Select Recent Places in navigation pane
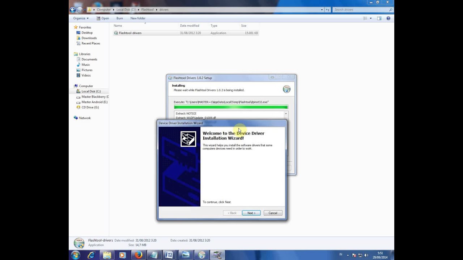 point(90,43)
